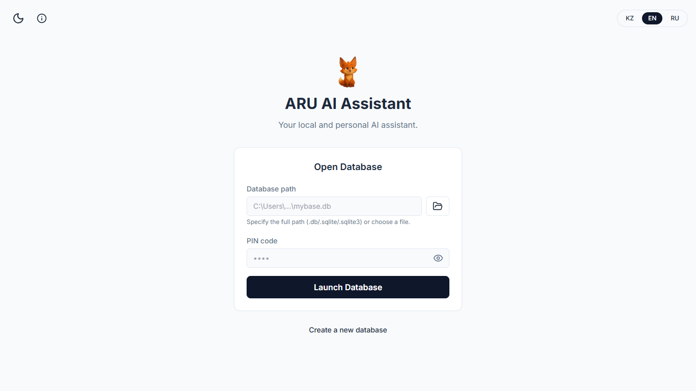The height and width of the screenshot is (391, 696).
Task: Click the fox logo of ARU AI Assistant
Action: click(348, 71)
